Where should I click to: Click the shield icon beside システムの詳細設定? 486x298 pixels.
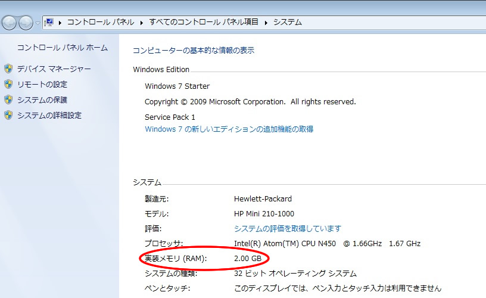[8, 116]
